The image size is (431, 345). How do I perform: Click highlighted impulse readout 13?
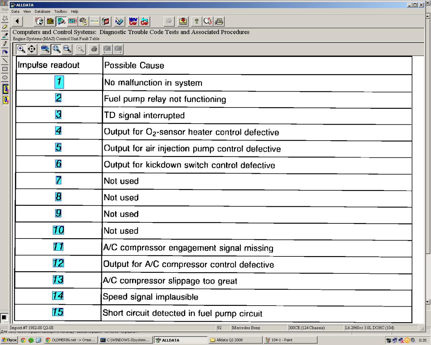58,280
